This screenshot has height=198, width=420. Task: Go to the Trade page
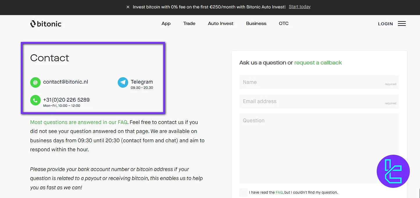pyautogui.click(x=189, y=24)
